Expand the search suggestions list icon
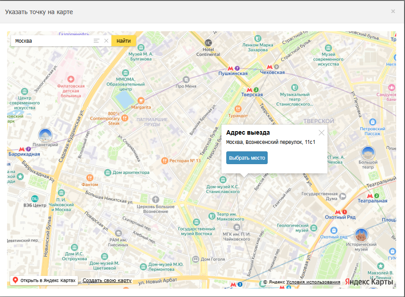Image resolution: width=405 pixels, height=297 pixels. (x=96, y=41)
